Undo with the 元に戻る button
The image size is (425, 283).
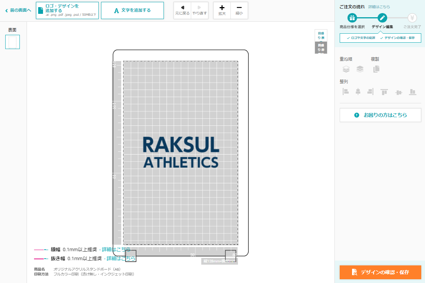(183, 10)
